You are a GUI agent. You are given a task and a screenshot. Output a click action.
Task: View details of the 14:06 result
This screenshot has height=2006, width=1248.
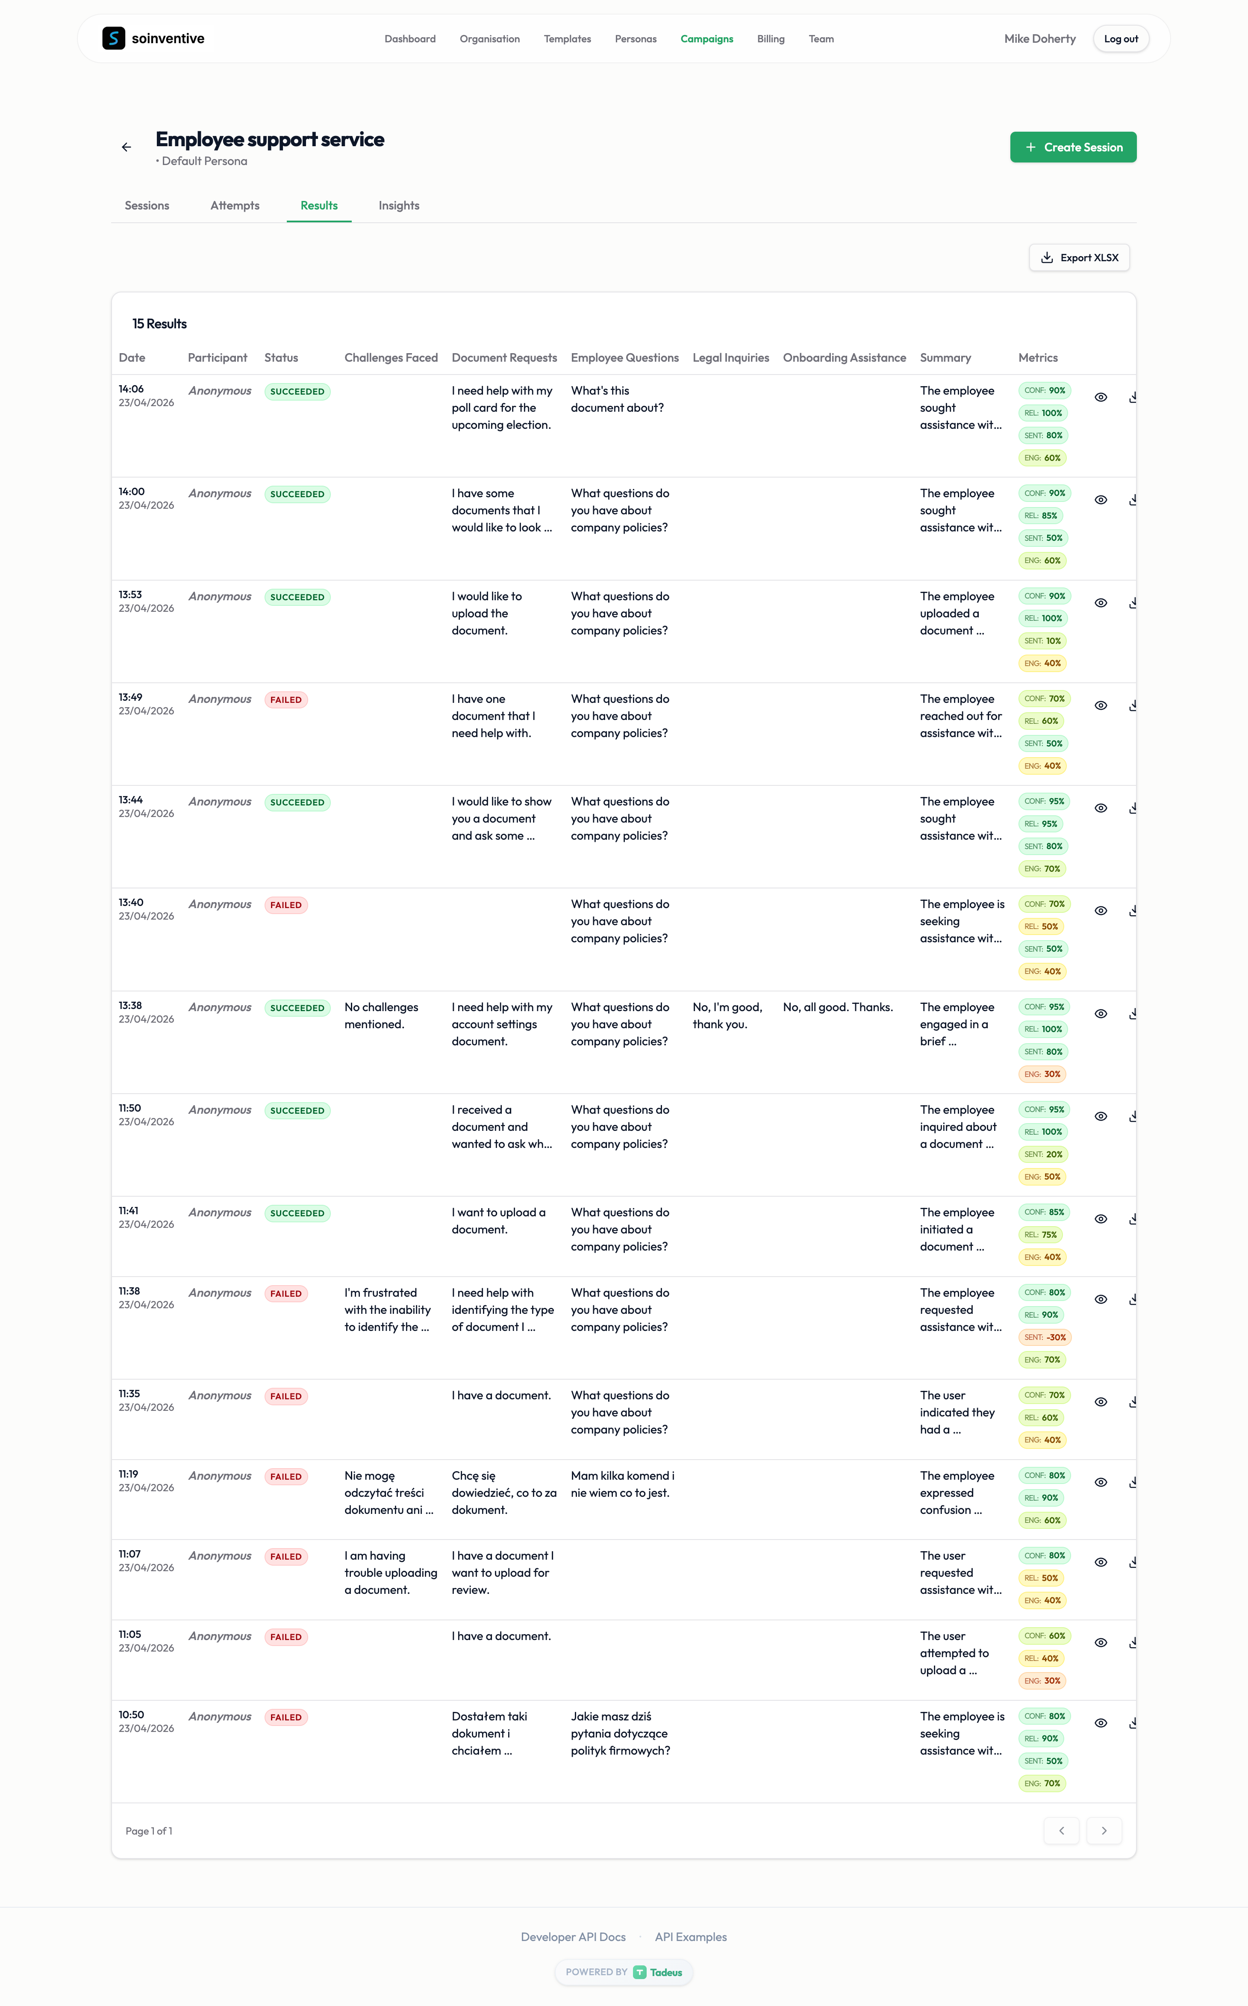point(1100,397)
